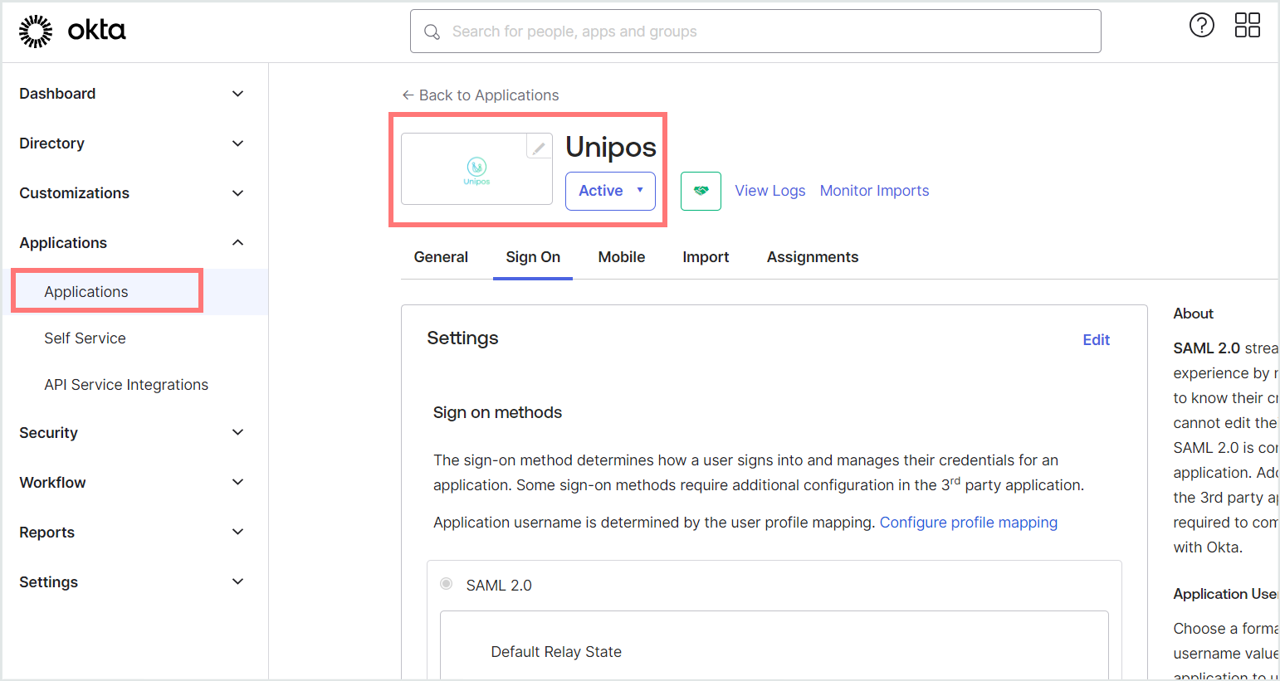This screenshot has height=681, width=1280.
Task: Open the help question mark icon
Action: [1201, 26]
